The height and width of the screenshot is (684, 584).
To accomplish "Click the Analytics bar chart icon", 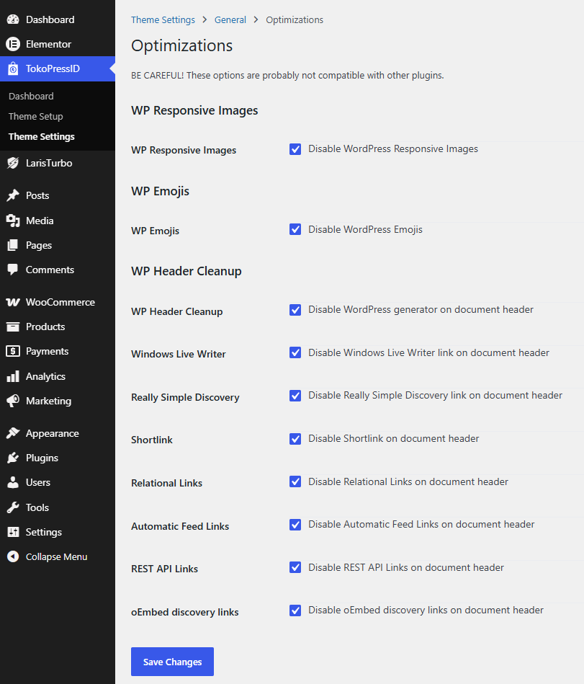I will coord(13,376).
